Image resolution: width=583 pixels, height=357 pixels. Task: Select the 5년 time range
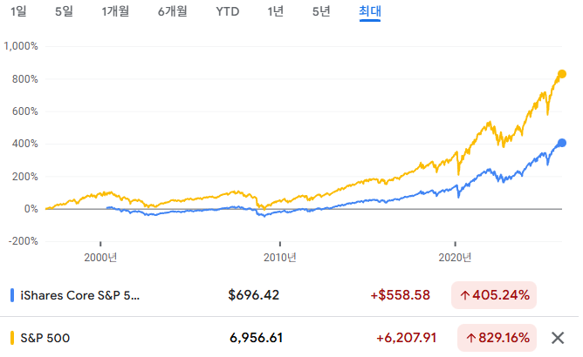click(321, 12)
